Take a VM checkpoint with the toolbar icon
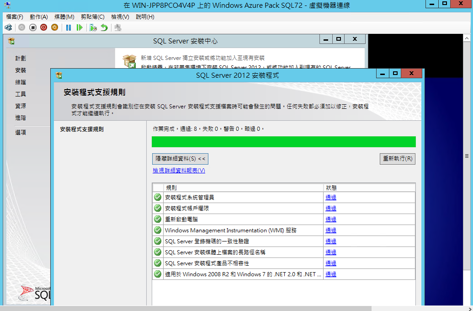 click(x=93, y=28)
